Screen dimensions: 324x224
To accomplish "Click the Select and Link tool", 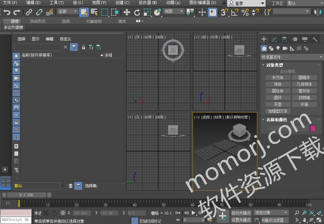I will 29,12.
